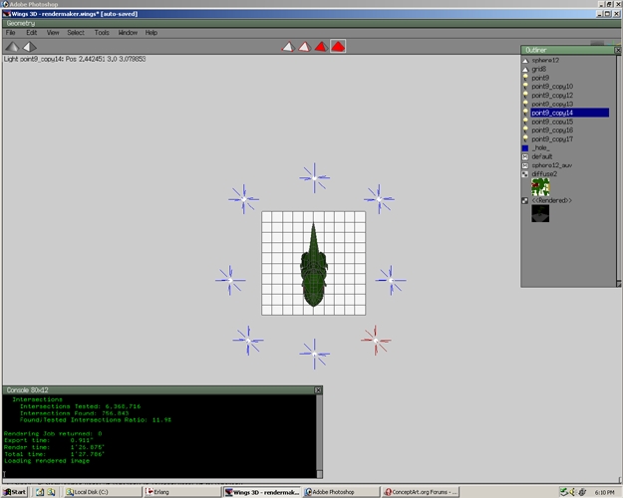Select the <<Rendered>> image entry
The image size is (623, 498).
(x=552, y=200)
